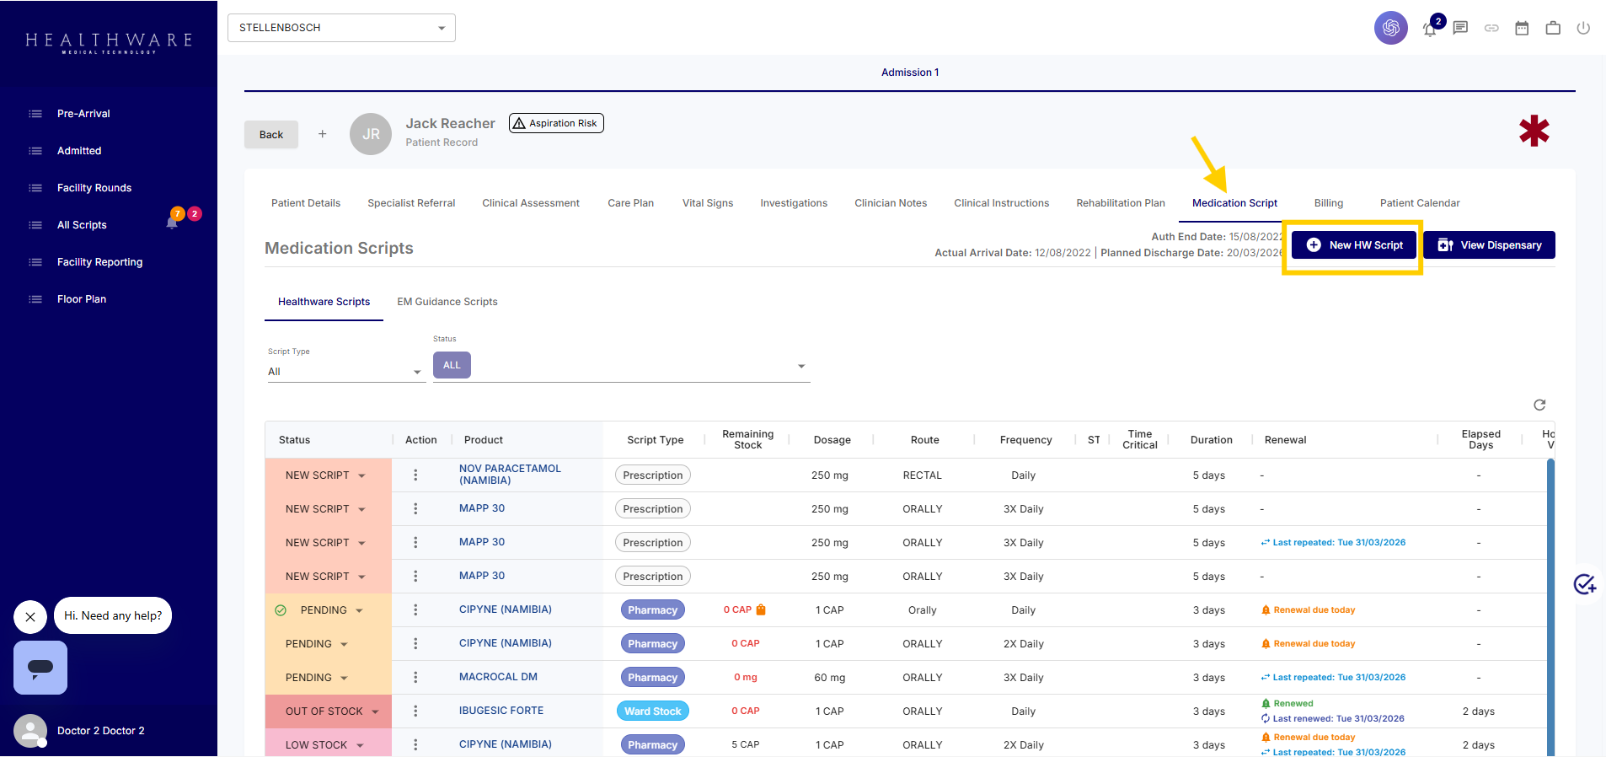The height and width of the screenshot is (757, 1606).
Task: Click the View Dispensary button
Action: (x=1489, y=245)
